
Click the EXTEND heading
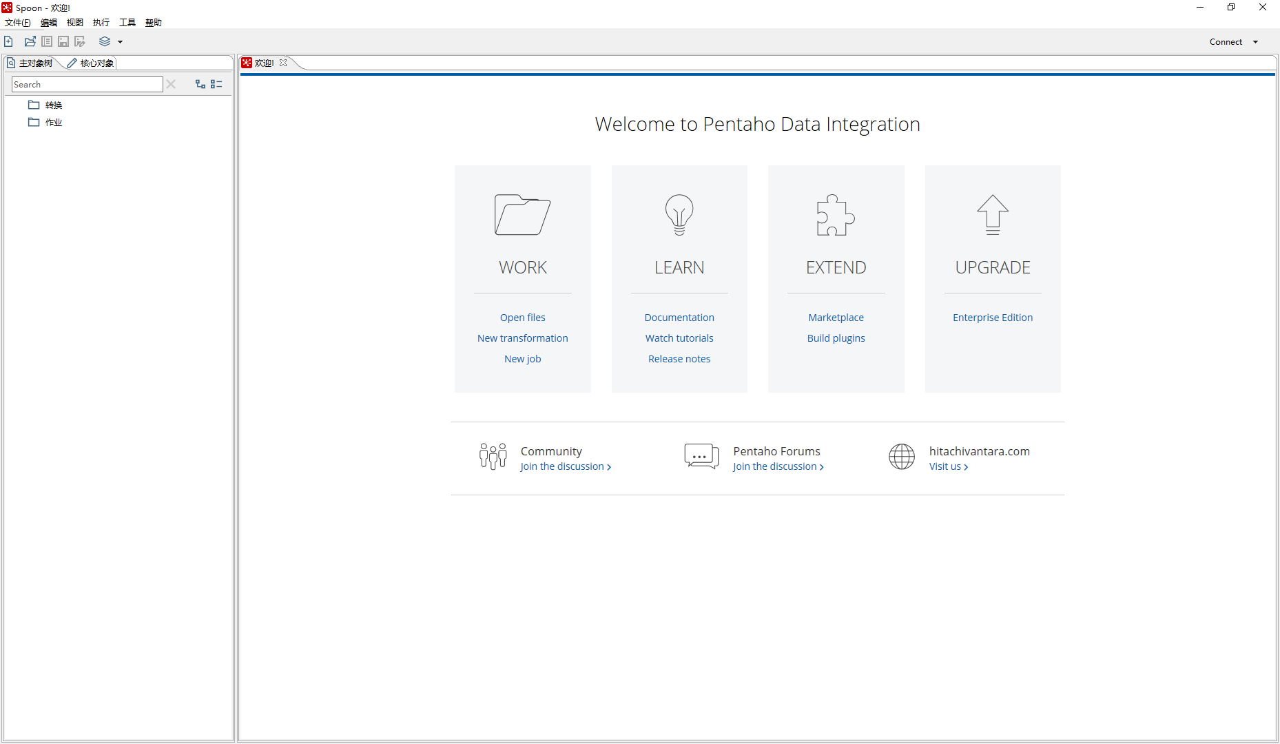point(836,267)
